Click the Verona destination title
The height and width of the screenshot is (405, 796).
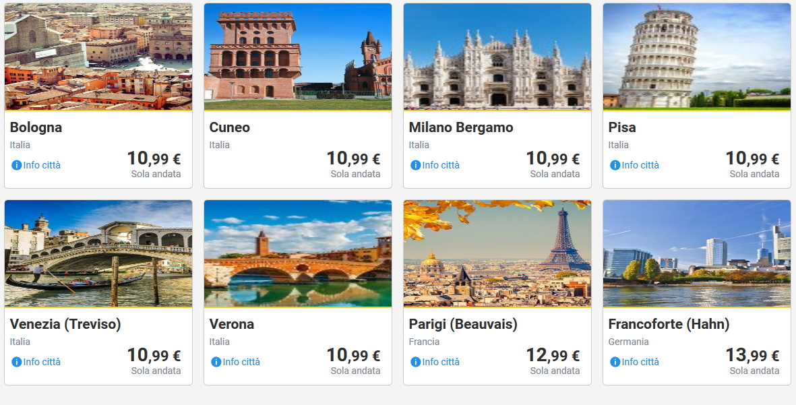[232, 324]
